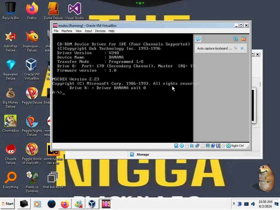Click the mouse integration status icon
This screenshot has height=210, width=280.
point(223,146)
